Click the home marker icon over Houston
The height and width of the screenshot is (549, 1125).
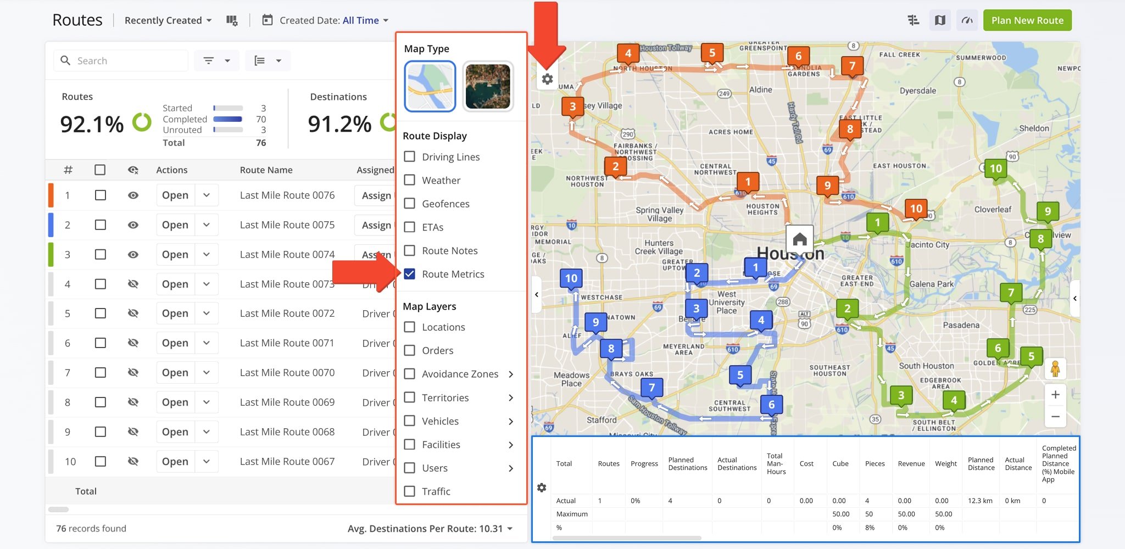click(x=799, y=238)
